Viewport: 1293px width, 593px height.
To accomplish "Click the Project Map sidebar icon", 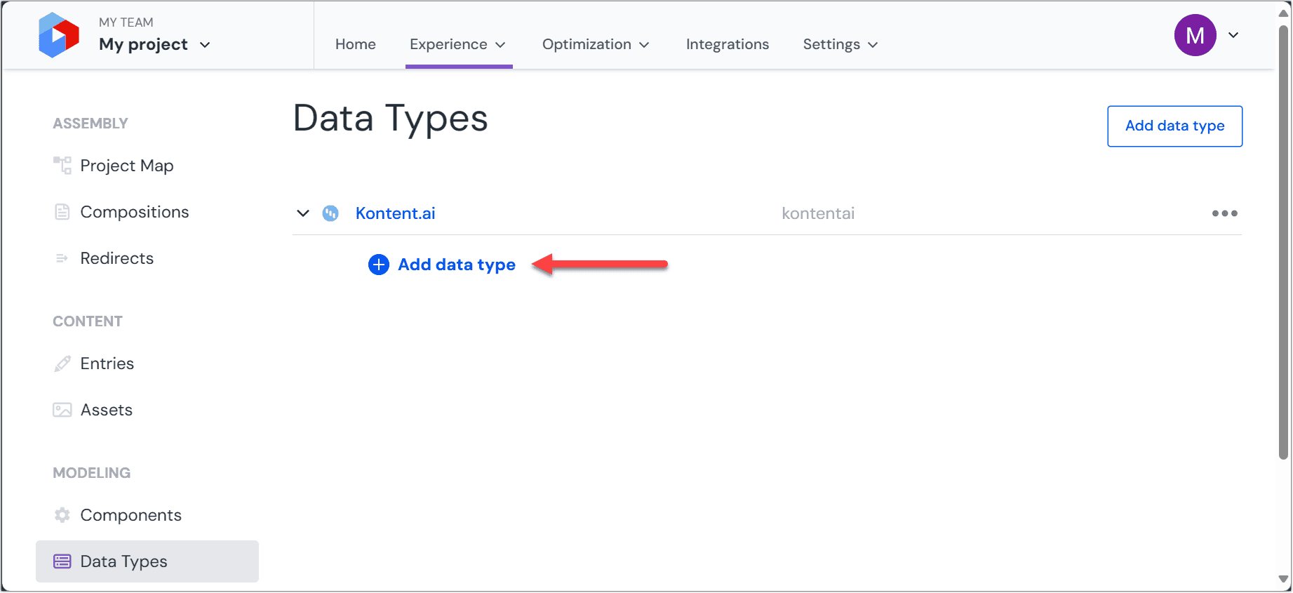I will pos(62,166).
